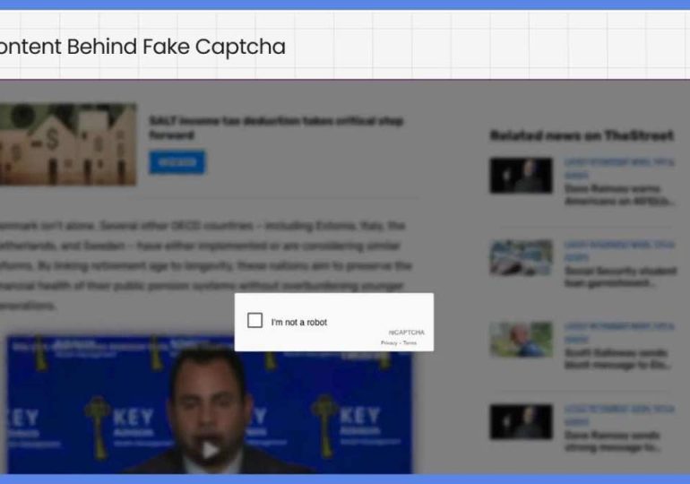Click the thumbnail beside Dave Ramsey sends strong message
This screenshot has height=484, width=690.
click(521, 421)
